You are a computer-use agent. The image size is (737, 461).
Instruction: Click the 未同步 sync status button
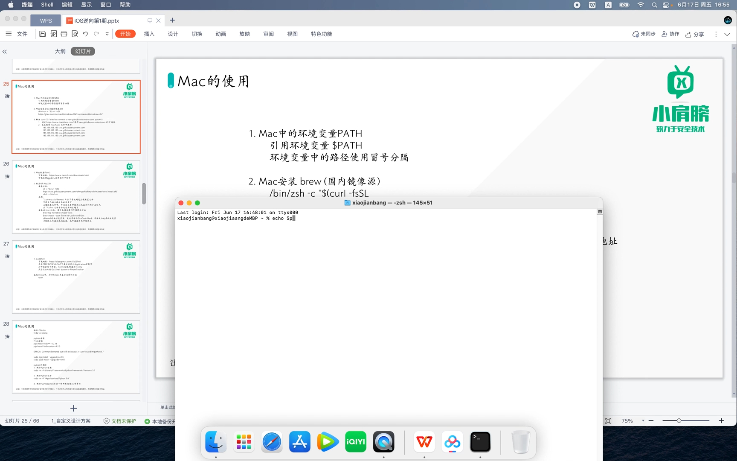pos(644,34)
